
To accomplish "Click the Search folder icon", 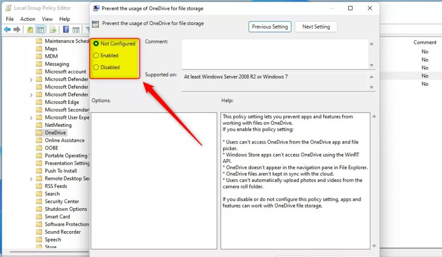I will click(39, 193).
